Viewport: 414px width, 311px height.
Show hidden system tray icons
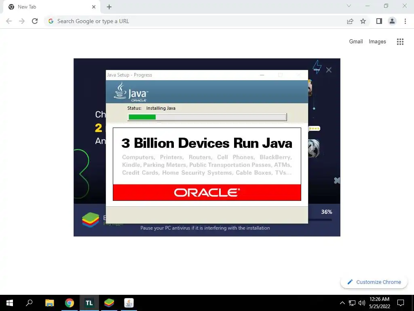[342, 303]
